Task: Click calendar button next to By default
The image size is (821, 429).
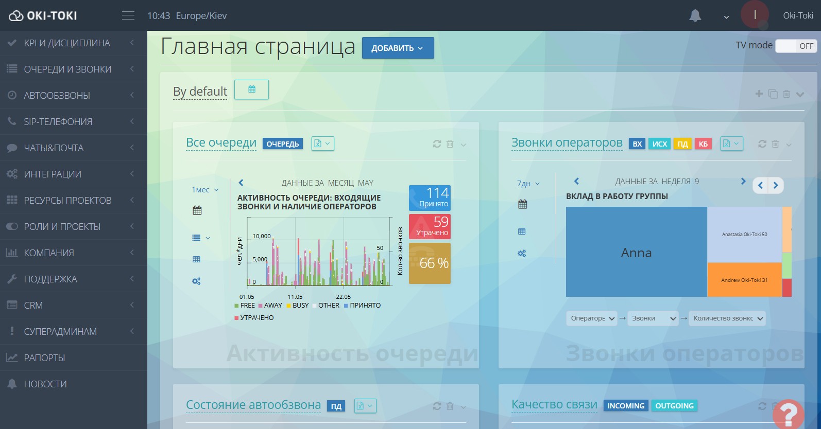Action: (251, 90)
